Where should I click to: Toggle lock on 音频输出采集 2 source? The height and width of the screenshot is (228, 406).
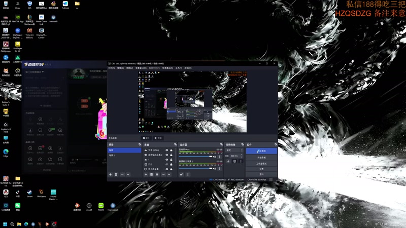[171, 155]
